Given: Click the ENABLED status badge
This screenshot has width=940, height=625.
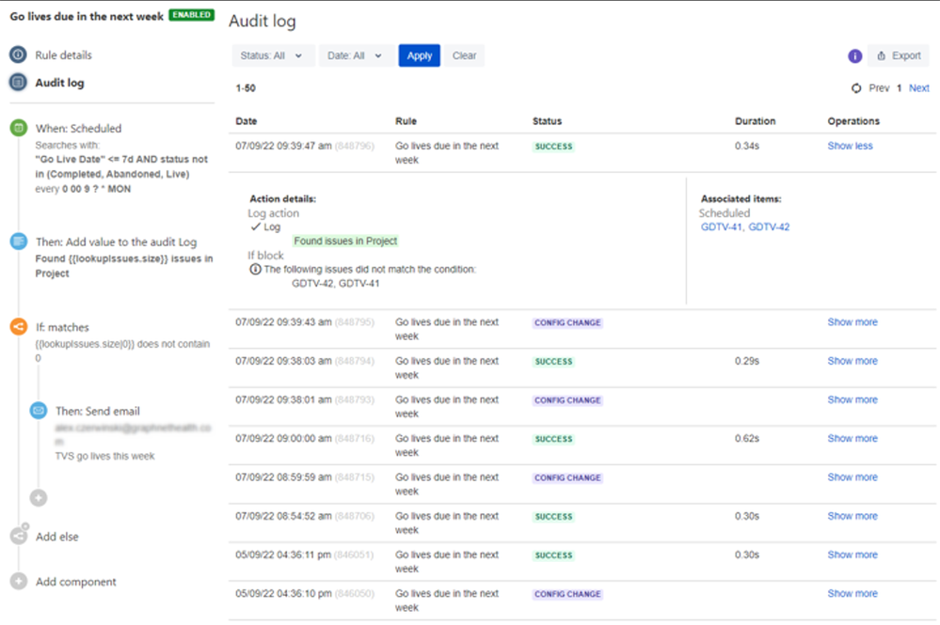Looking at the screenshot, I should (x=192, y=14).
